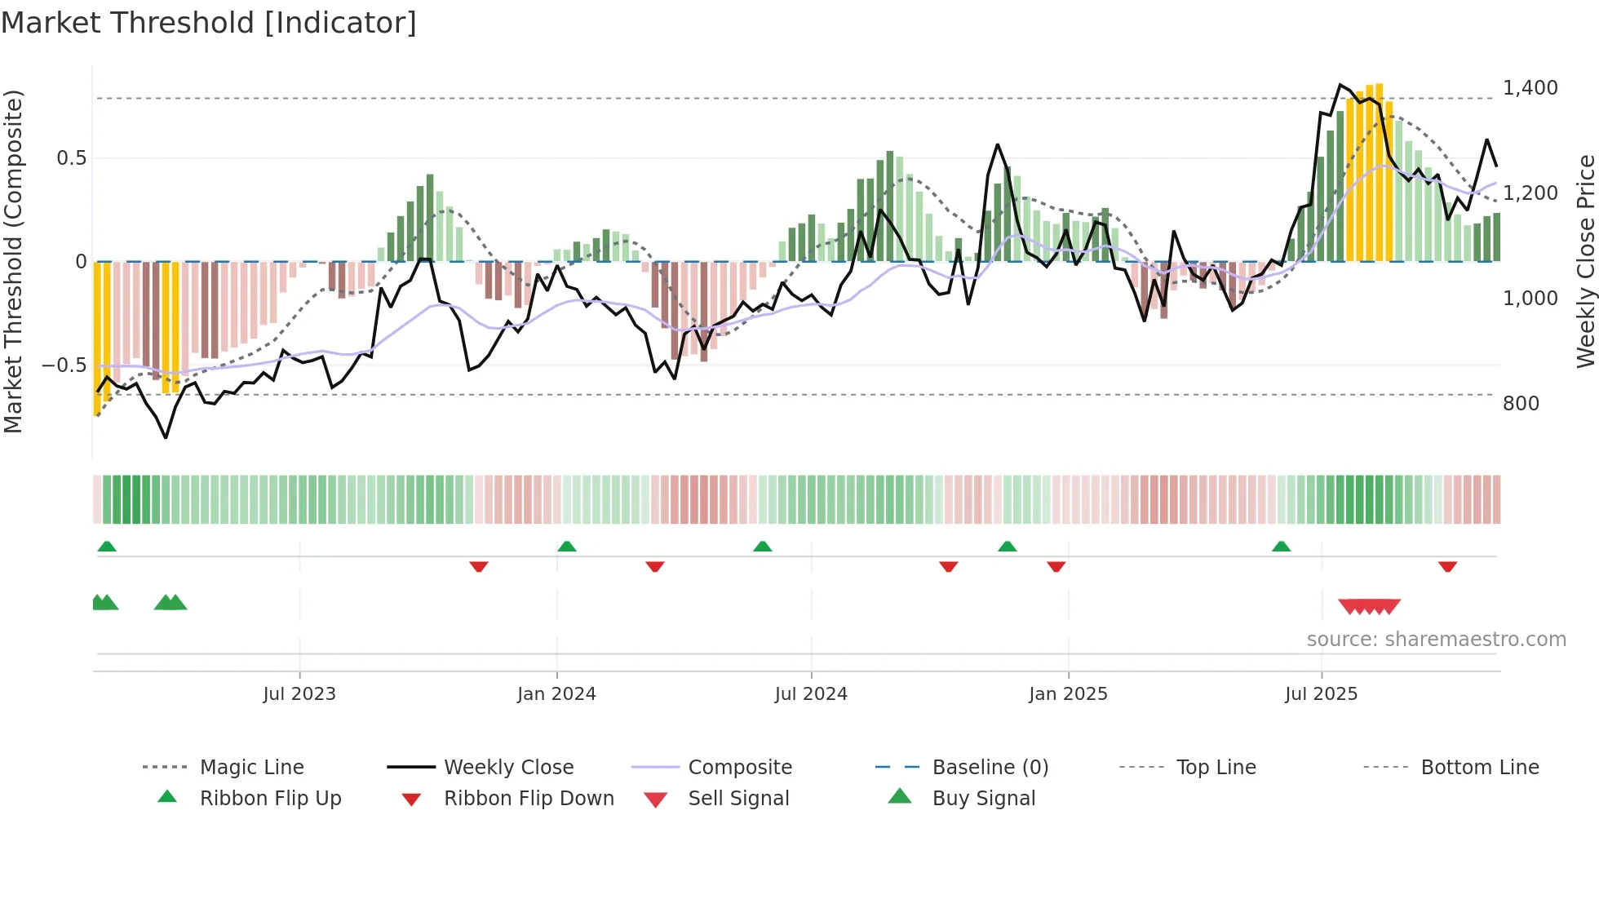Click the Ribbon Flip Down legend triangle icon

(x=411, y=799)
